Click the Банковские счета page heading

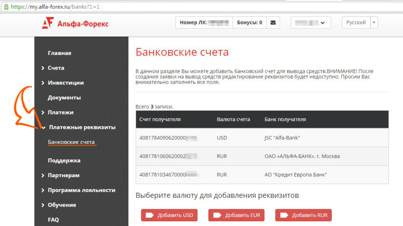coord(182,52)
